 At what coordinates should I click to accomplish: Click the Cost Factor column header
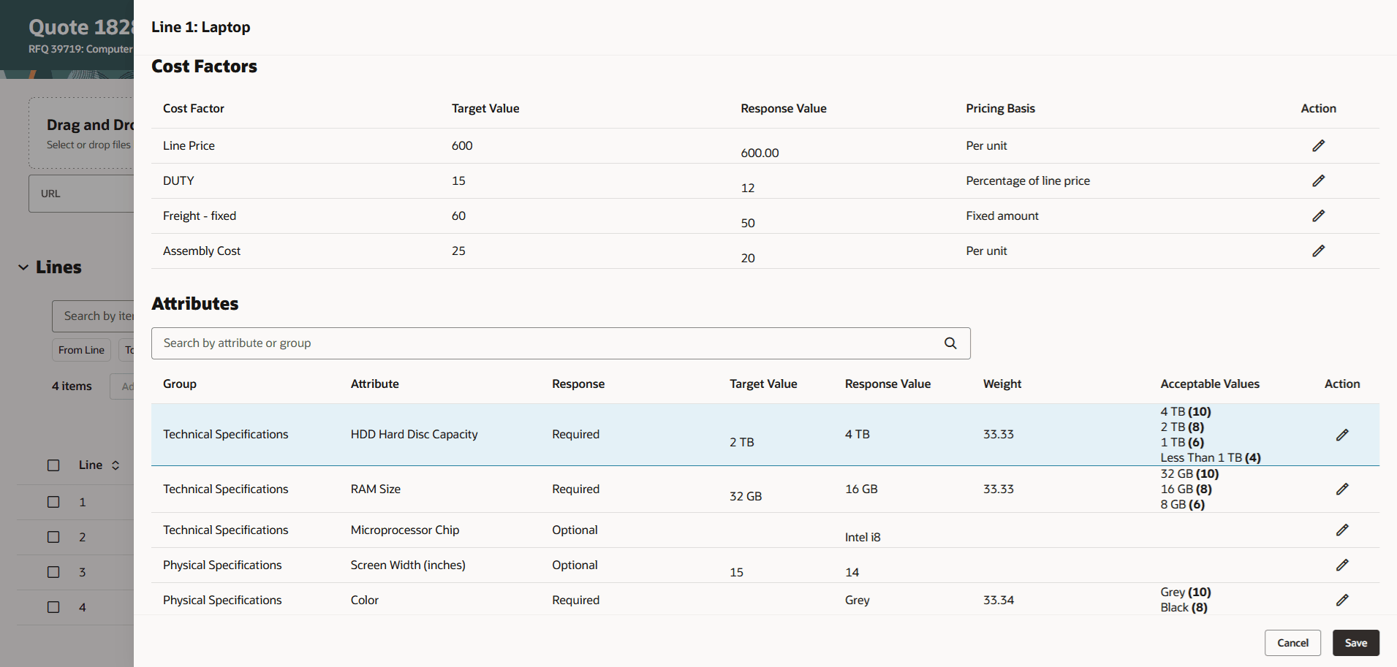(x=194, y=108)
